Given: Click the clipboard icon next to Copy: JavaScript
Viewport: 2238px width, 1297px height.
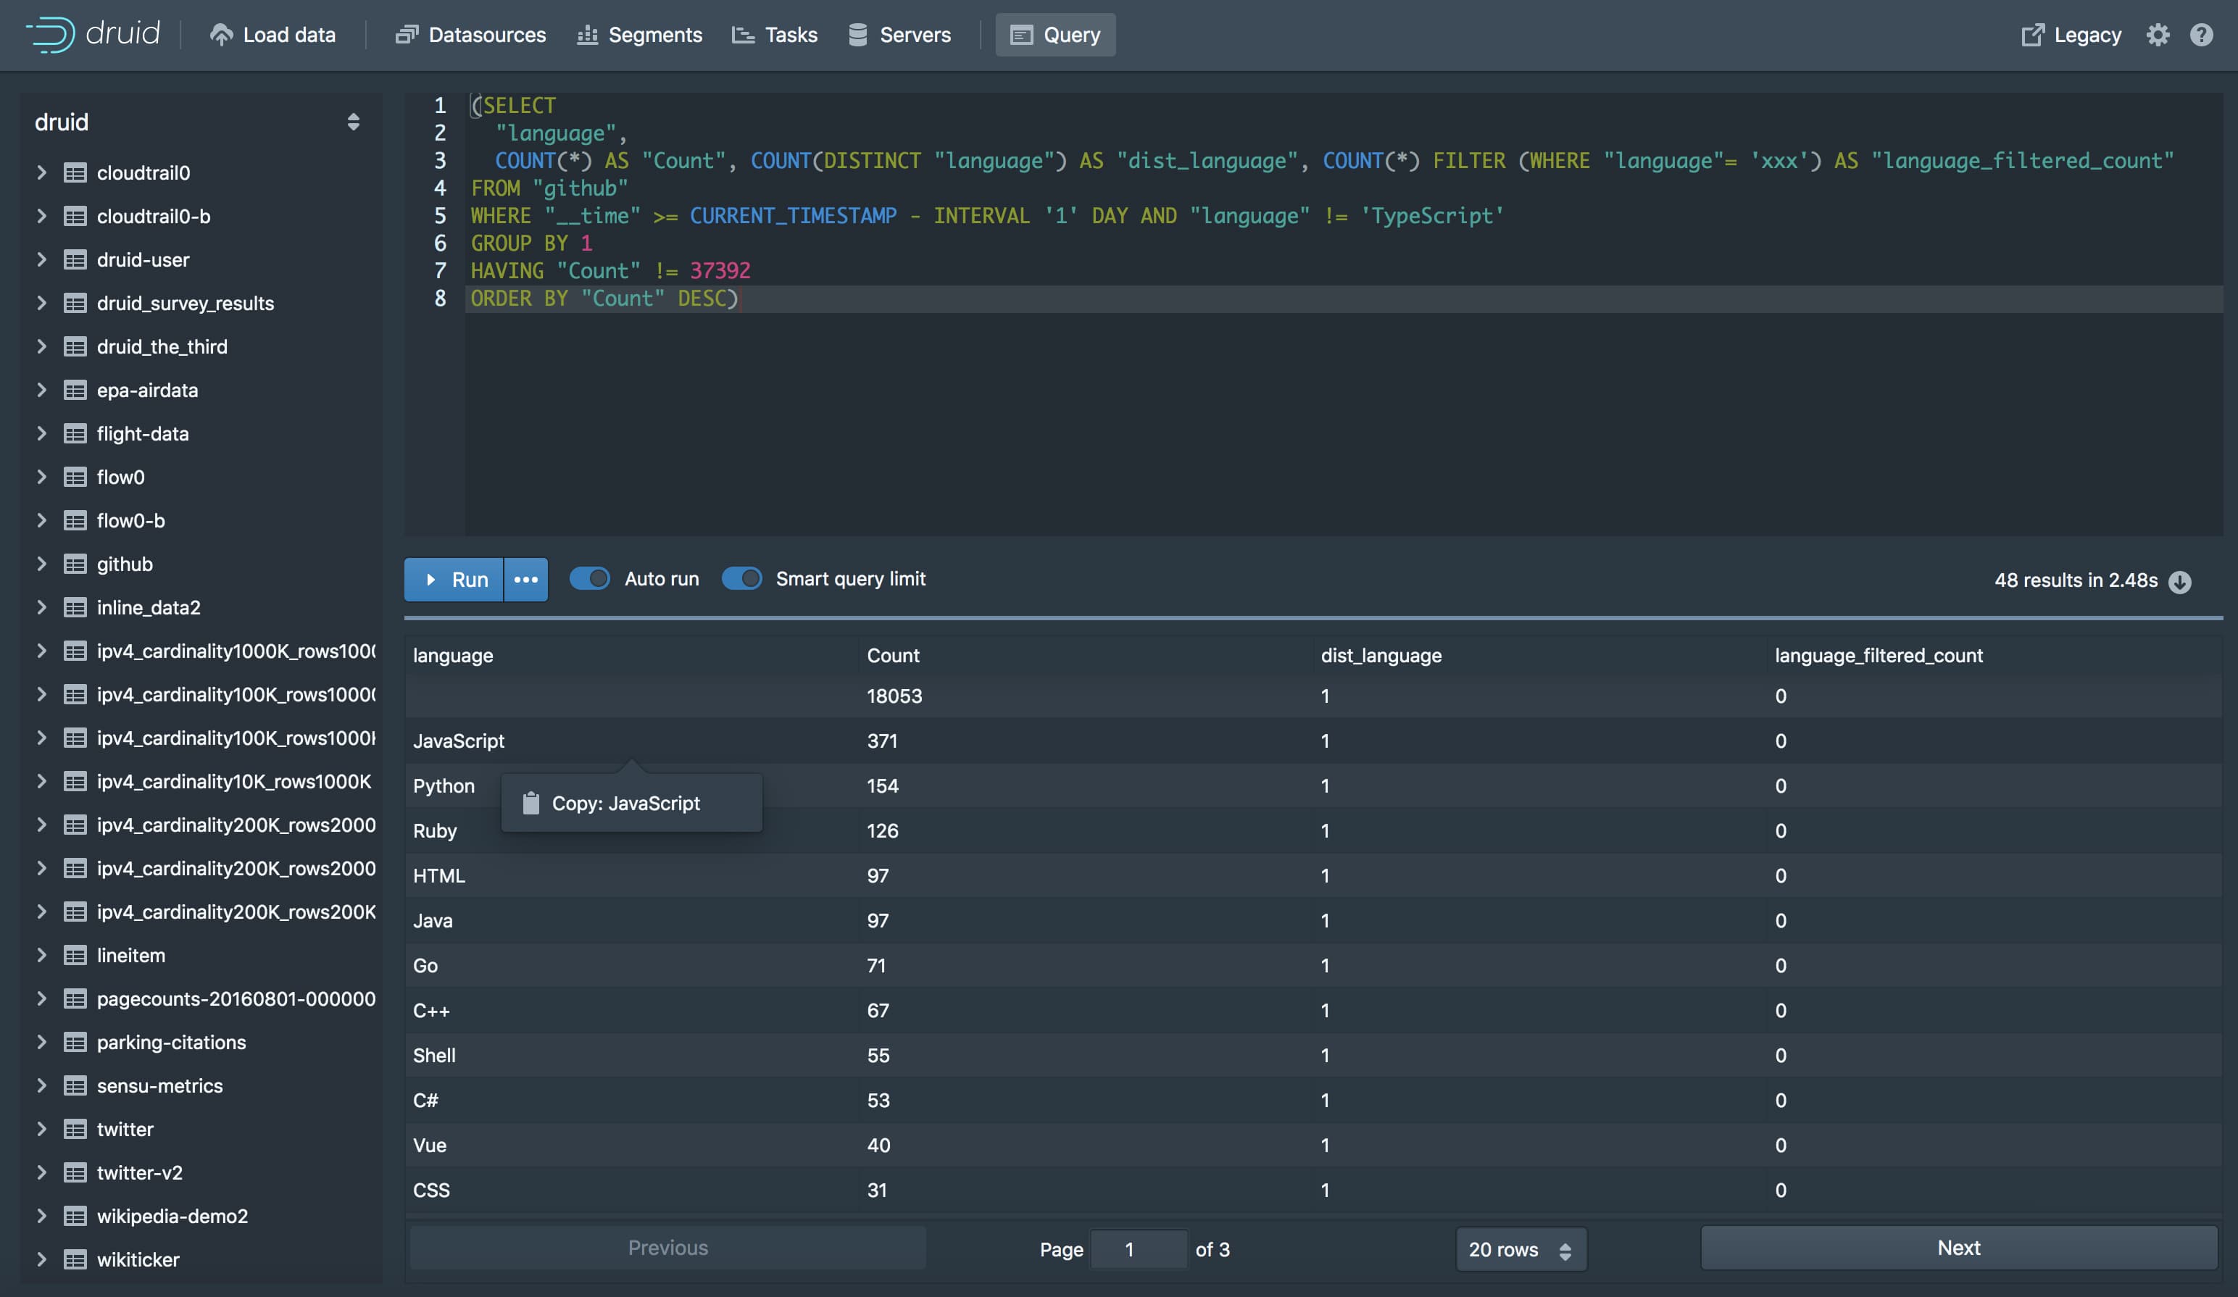Looking at the screenshot, I should 531,804.
